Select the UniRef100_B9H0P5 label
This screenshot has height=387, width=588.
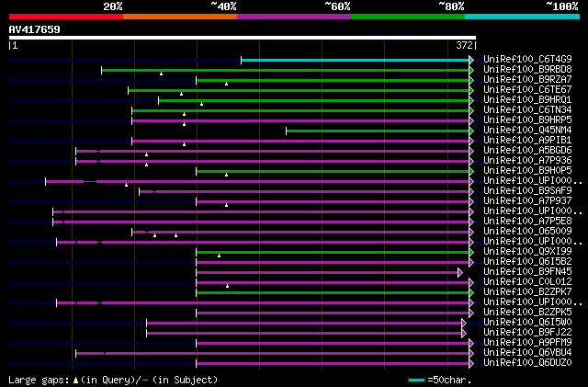(527, 171)
